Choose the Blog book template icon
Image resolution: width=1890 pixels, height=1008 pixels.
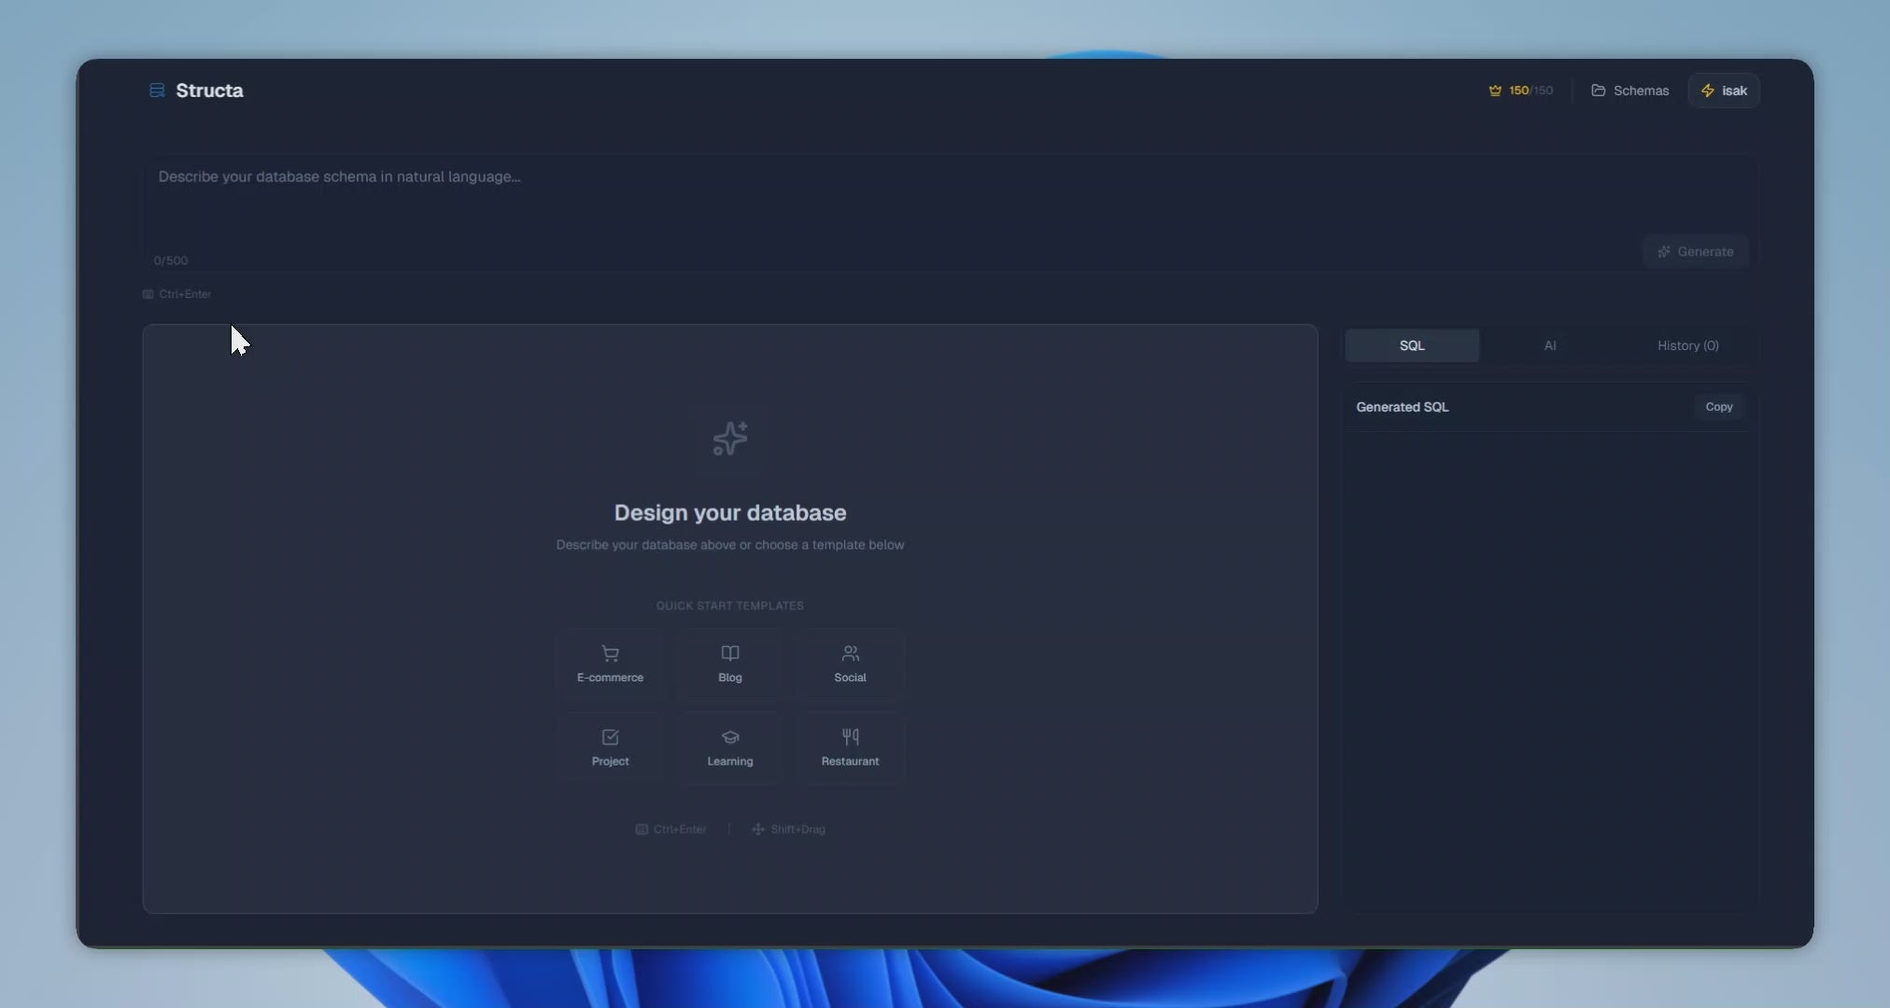click(730, 653)
